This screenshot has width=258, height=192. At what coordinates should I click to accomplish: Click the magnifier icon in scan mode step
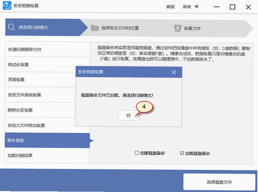11,27
